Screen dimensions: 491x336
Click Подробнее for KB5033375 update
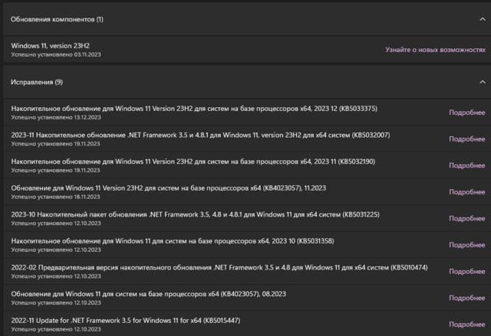[x=466, y=113]
